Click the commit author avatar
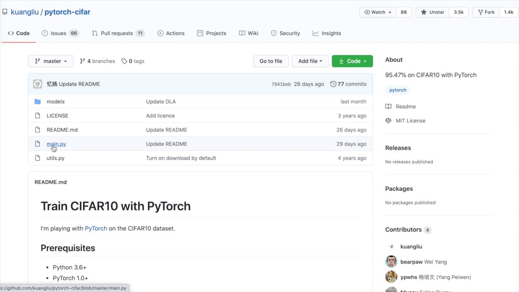This screenshot has width=519, height=292. tap(38, 84)
